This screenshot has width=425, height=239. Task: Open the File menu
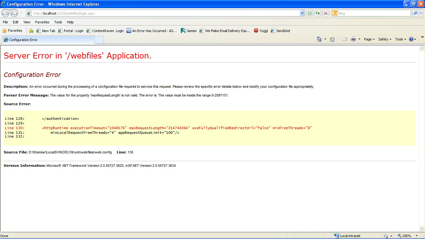click(x=5, y=22)
